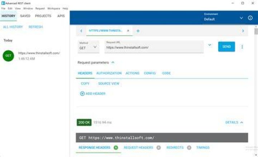Add a new request tab
This screenshot has height=157, width=258.
(x=138, y=31)
